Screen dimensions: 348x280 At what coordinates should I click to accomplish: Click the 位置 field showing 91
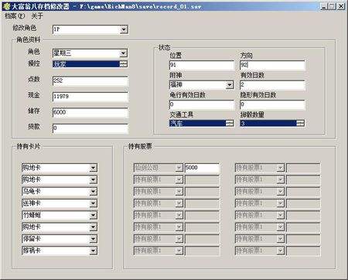point(202,65)
